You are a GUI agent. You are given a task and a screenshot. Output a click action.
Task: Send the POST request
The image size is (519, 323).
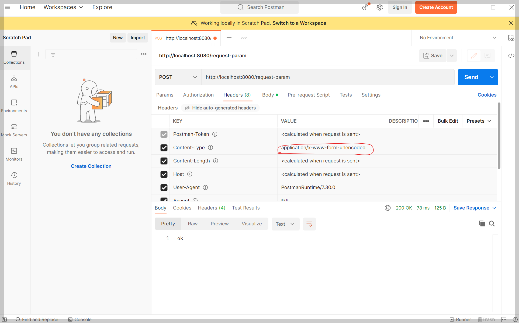point(471,77)
